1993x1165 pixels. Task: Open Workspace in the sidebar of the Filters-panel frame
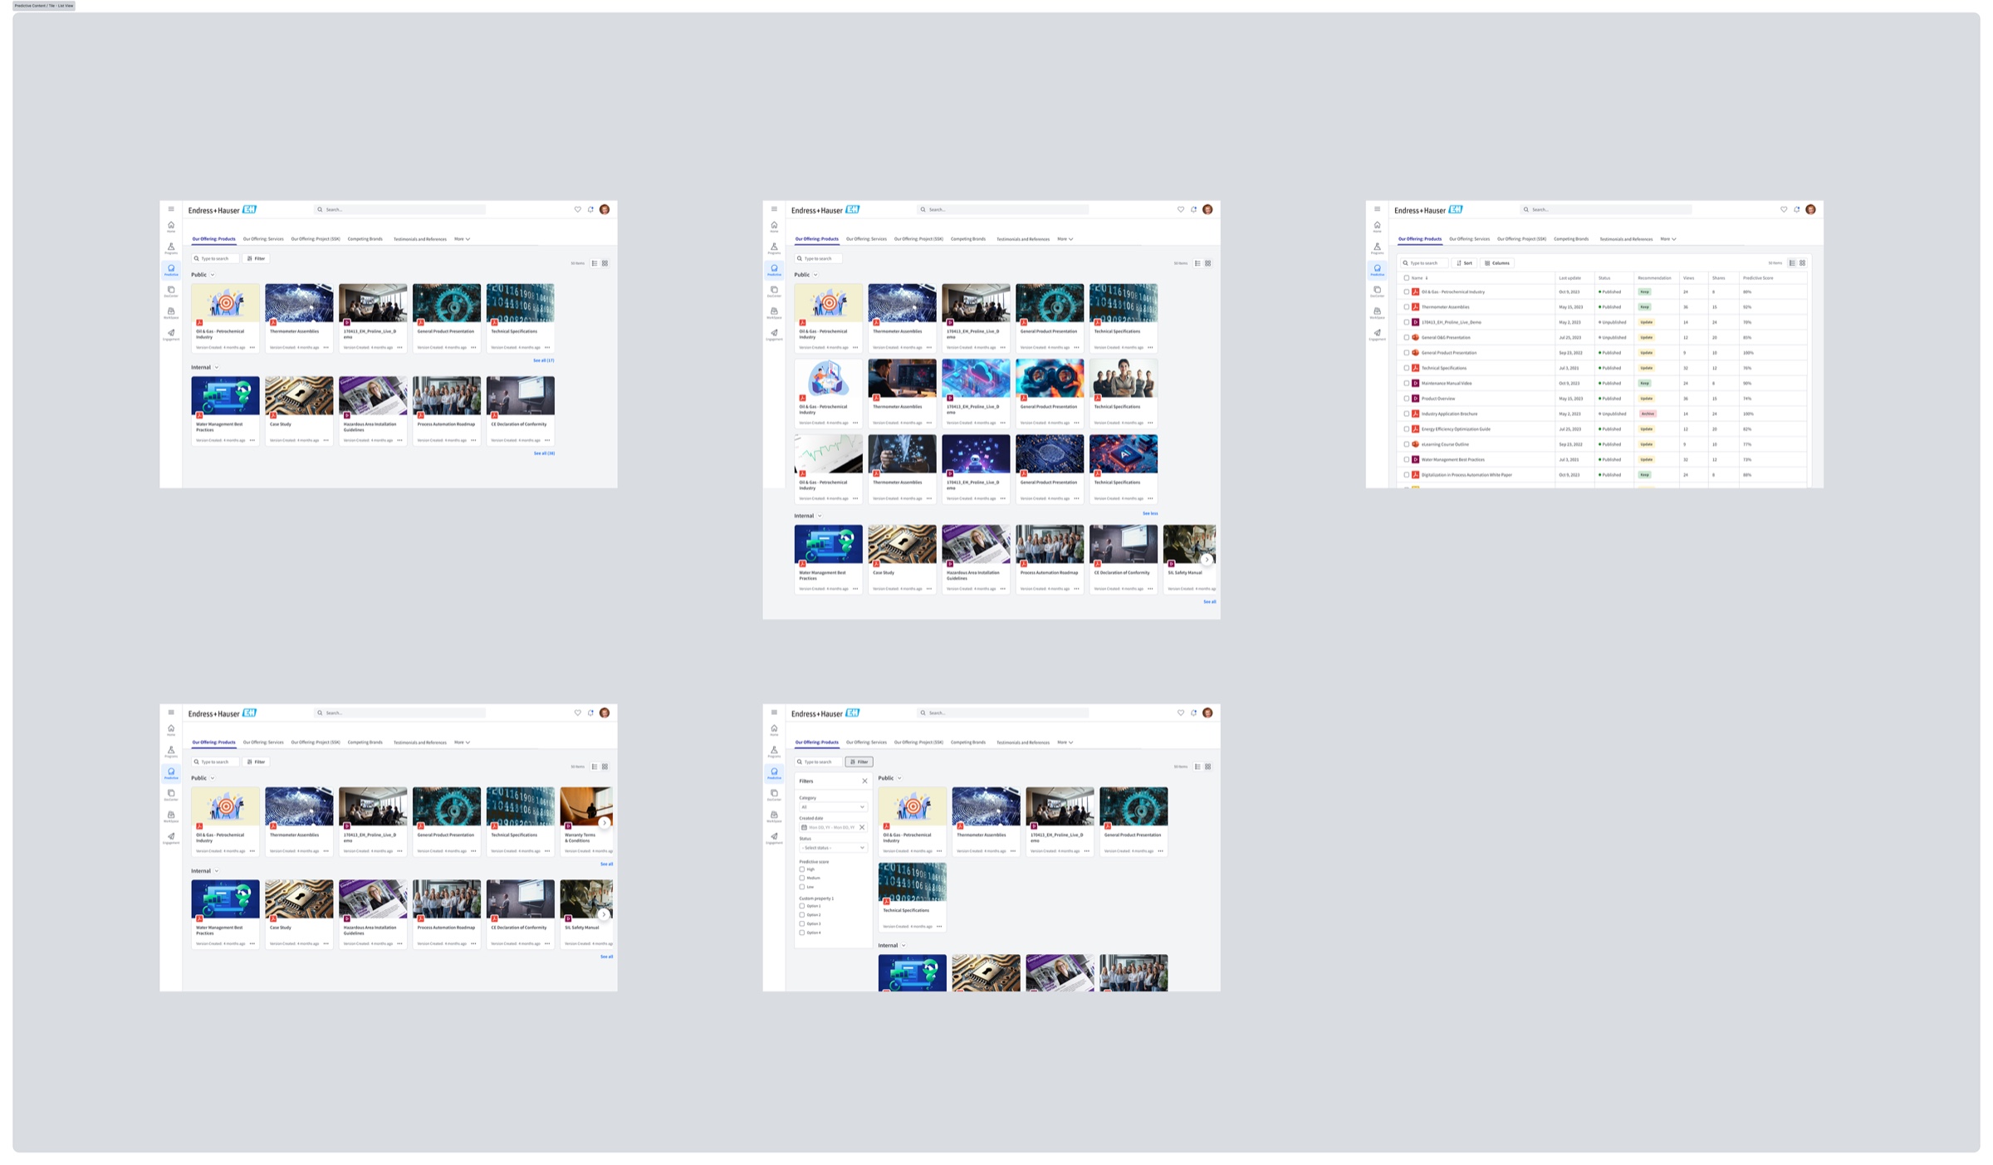tap(774, 816)
